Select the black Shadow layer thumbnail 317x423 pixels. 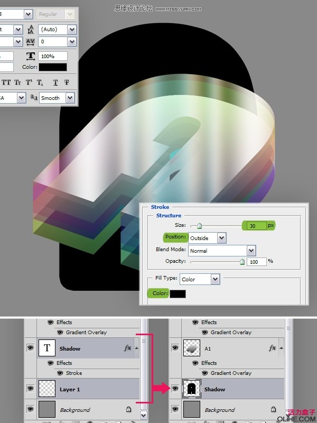192,389
